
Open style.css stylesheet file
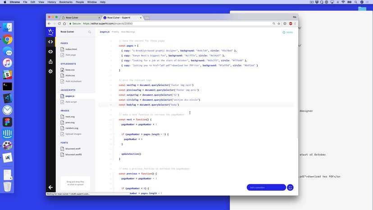(70, 75)
